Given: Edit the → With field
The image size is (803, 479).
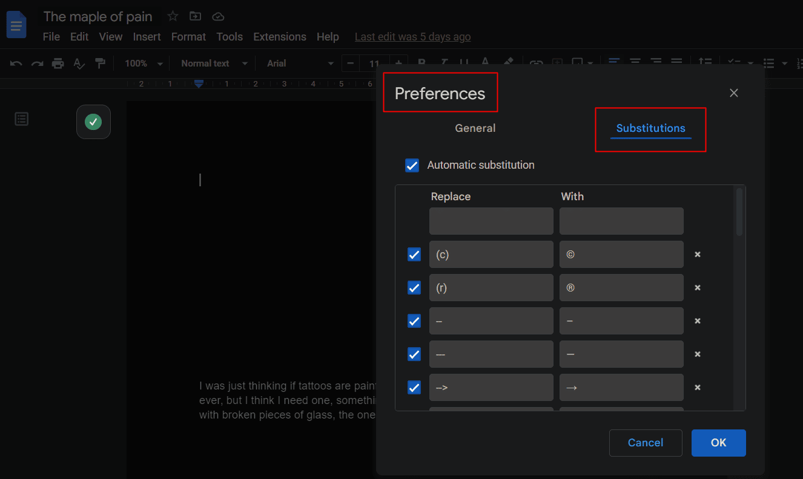Looking at the screenshot, I should tap(621, 388).
